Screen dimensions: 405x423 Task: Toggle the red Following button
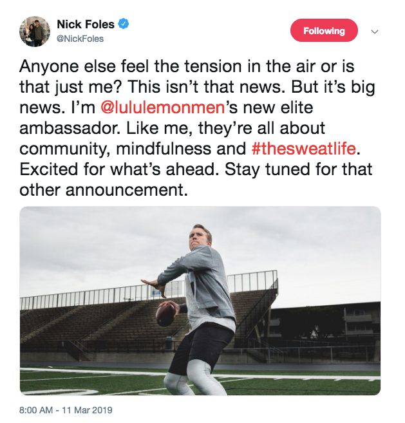324,31
